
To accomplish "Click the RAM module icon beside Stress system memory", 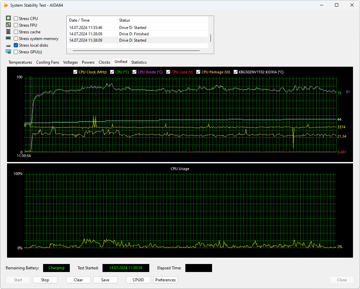I will click(8, 39).
